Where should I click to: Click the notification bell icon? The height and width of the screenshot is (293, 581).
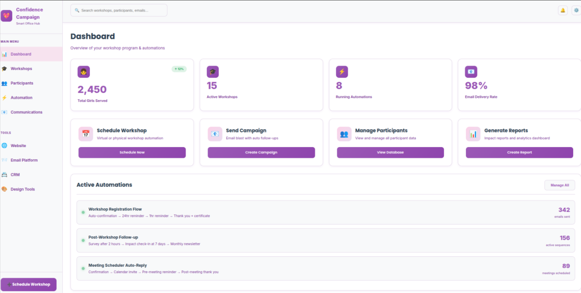point(563,10)
